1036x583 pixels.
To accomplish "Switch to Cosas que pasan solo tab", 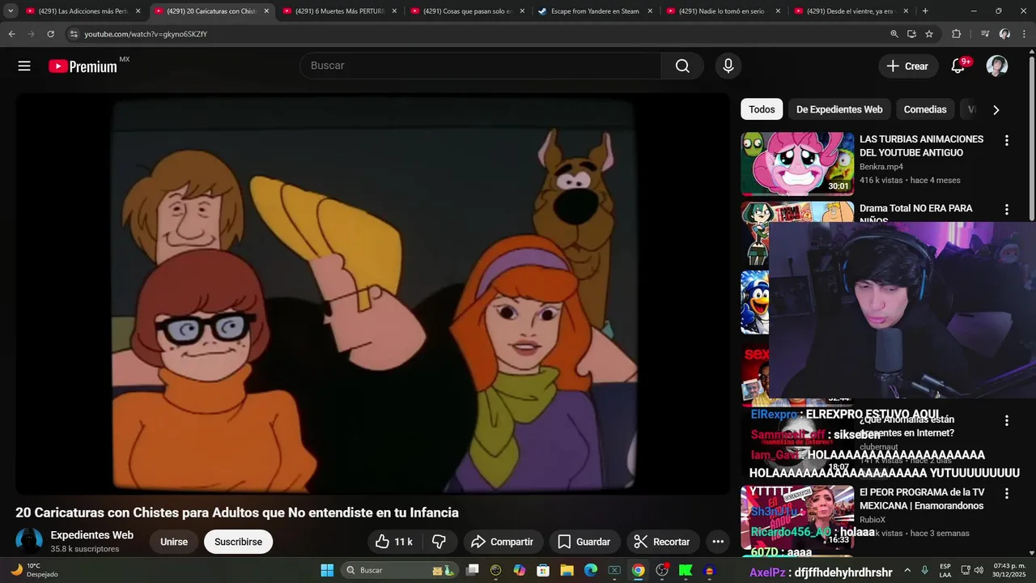I will point(468,11).
